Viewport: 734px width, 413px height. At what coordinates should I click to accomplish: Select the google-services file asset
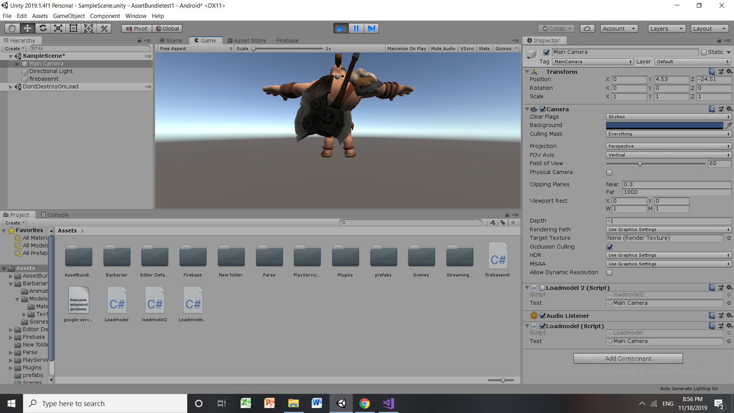click(78, 304)
